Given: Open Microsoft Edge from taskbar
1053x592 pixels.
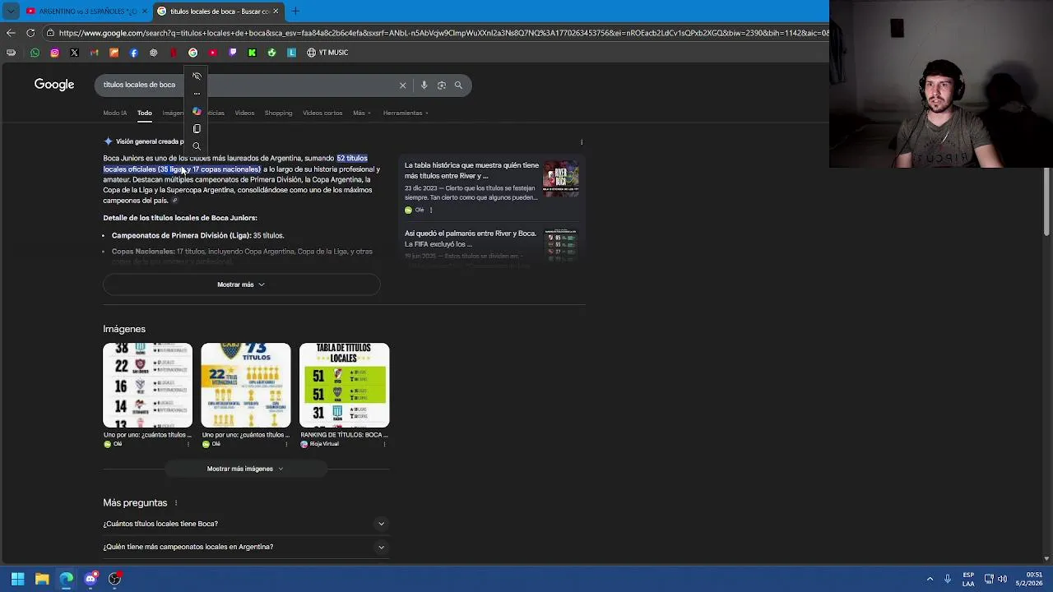Looking at the screenshot, I should [x=67, y=579].
